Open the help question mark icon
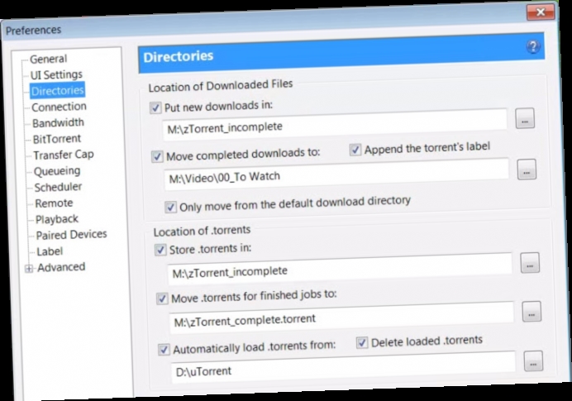This screenshot has width=572, height=401. coord(533,46)
